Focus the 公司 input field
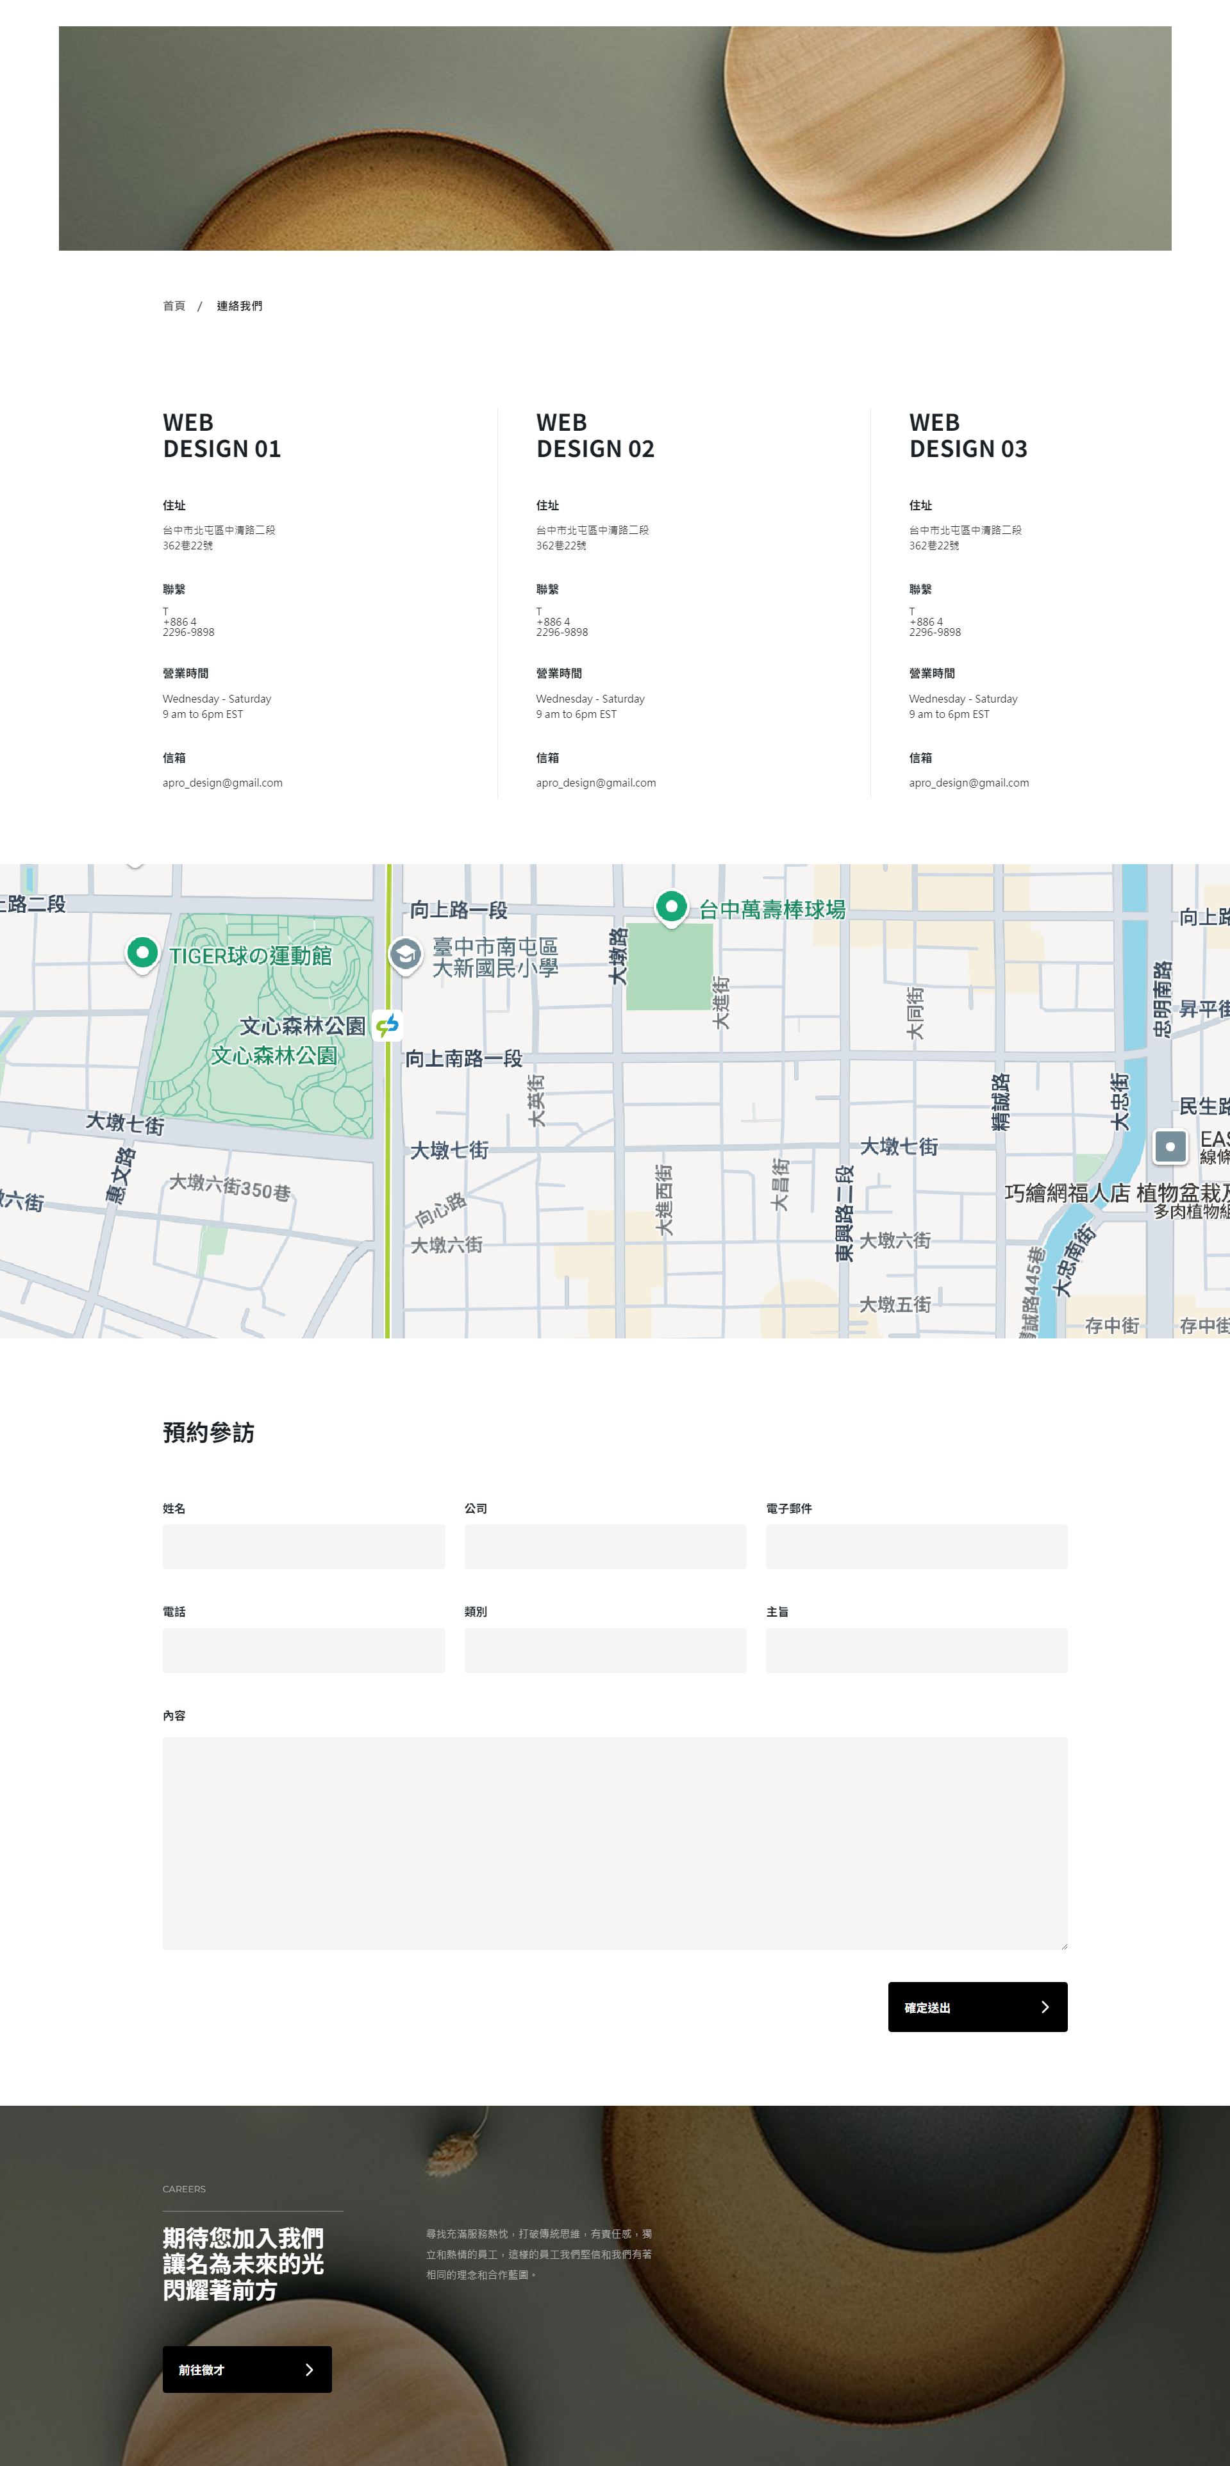Viewport: 1230px width, 2466px height. [605, 1546]
